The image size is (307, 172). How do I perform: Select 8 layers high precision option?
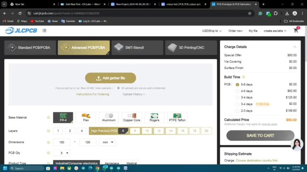tap(135, 131)
